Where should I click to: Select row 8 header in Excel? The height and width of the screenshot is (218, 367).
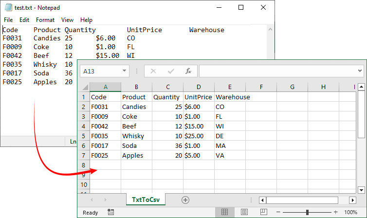point(84,165)
